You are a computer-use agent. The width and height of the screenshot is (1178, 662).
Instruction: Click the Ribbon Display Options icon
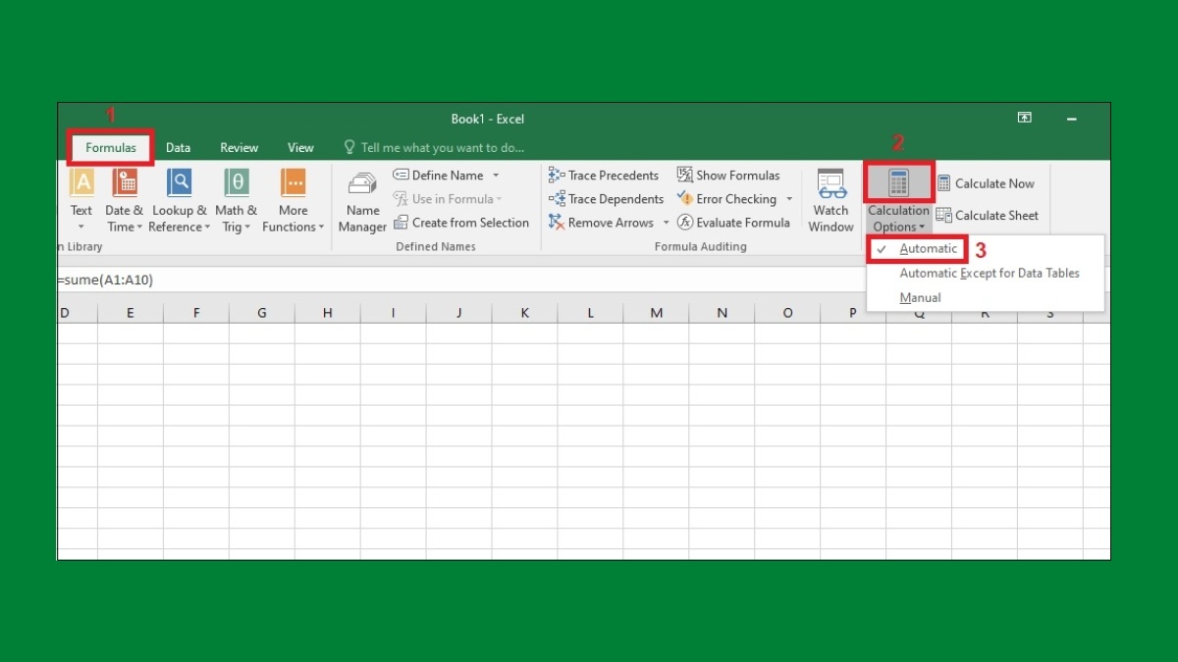click(x=1024, y=118)
